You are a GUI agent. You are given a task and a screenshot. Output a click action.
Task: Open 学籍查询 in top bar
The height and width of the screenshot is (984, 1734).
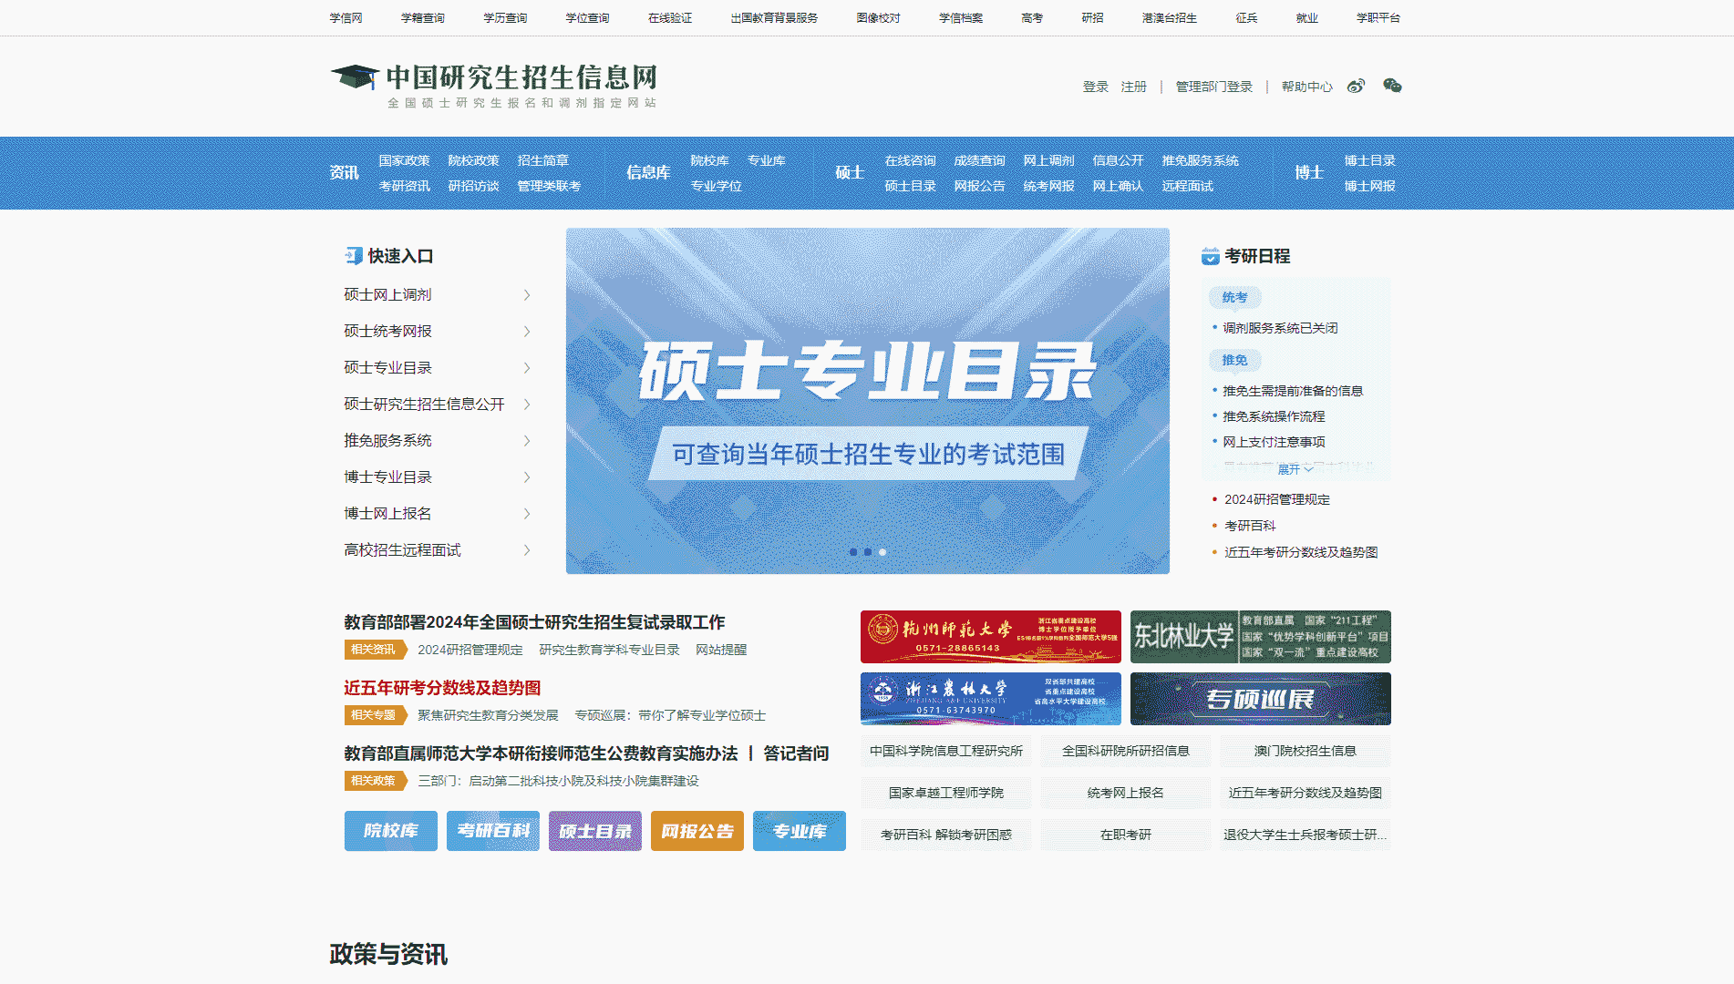423,18
